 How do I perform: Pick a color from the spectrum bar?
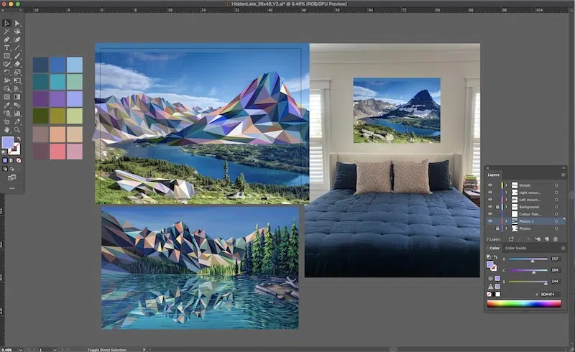pos(524,304)
